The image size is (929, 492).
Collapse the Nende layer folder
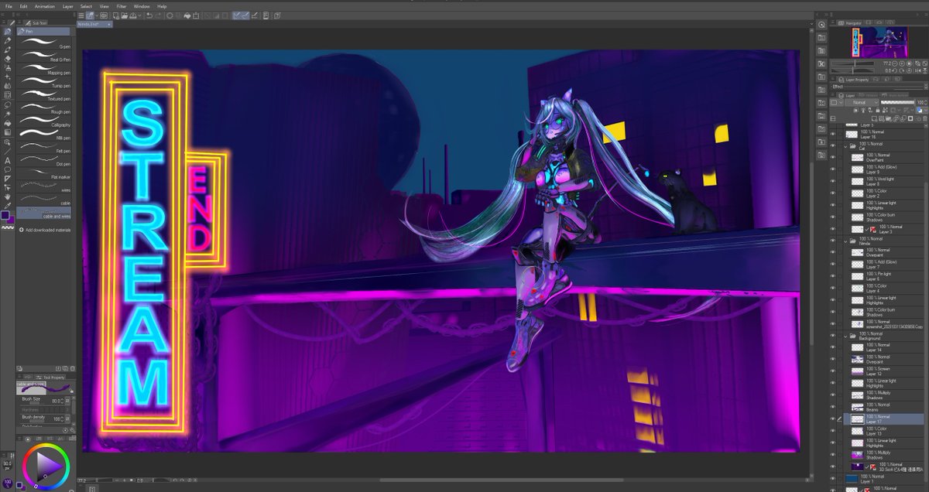(846, 241)
